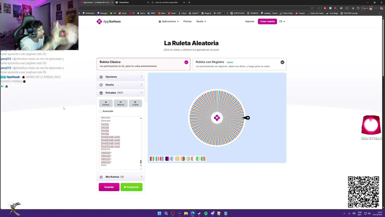
Task: Open the DotaTwitch bookmark
Action: coord(88,13)
